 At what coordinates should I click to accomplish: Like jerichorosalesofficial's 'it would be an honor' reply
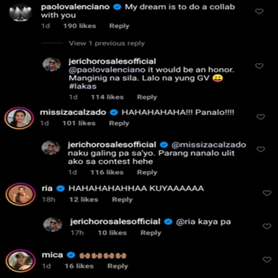pos(259,66)
